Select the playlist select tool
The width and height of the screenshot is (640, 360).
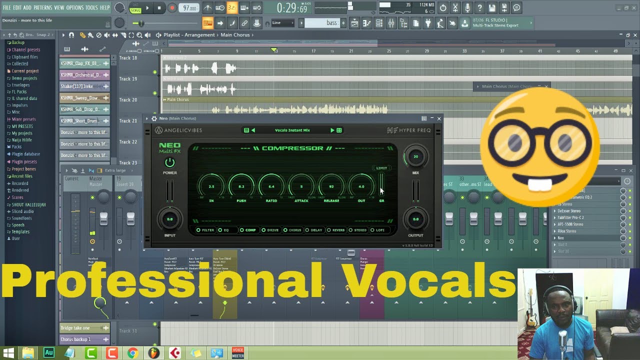click(131, 35)
